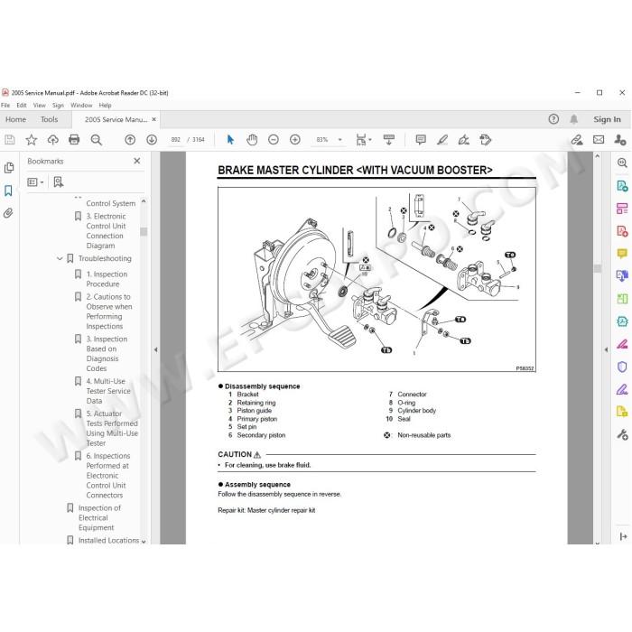Open 3. Electronic Control Unit Connection Diagram
Image resolution: width=632 pixels, height=632 pixels.
[106, 231]
